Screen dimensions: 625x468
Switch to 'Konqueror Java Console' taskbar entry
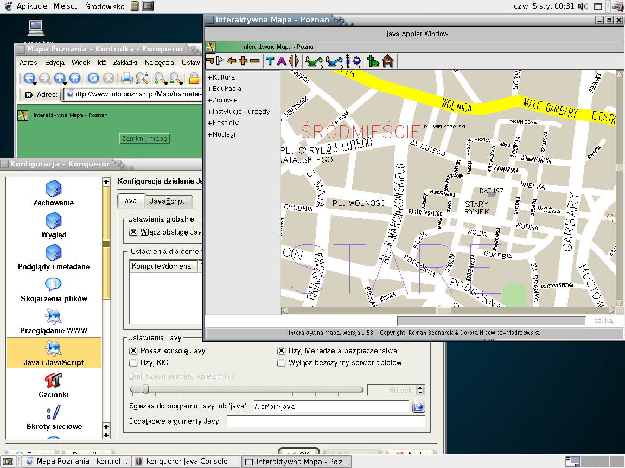coord(186,461)
